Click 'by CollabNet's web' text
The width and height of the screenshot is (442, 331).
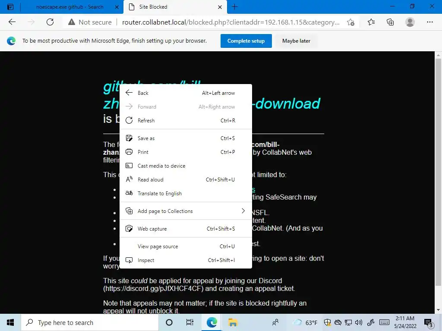282,152
